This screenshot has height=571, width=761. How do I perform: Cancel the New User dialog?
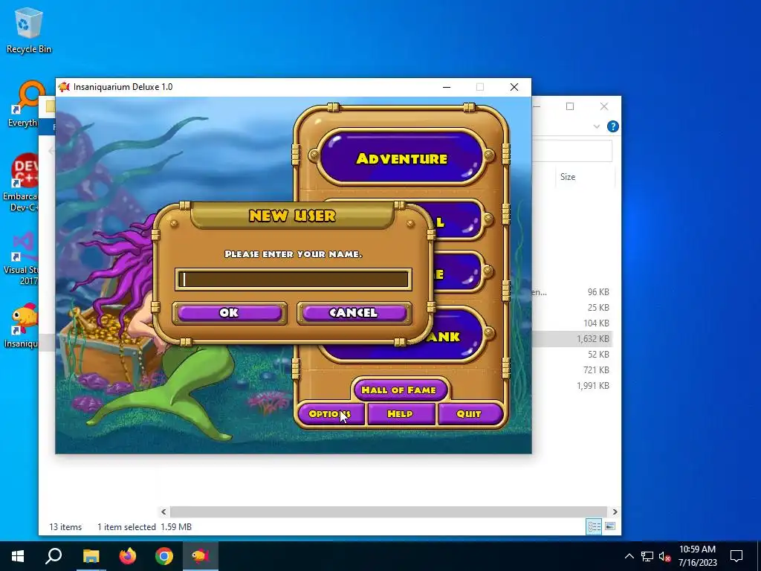tap(354, 313)
